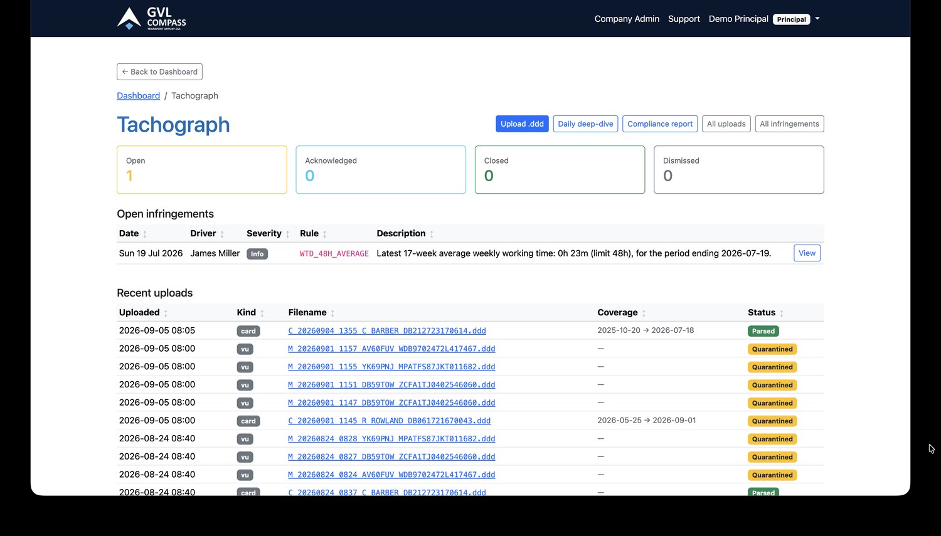Show All infringements

click(789, 123)
